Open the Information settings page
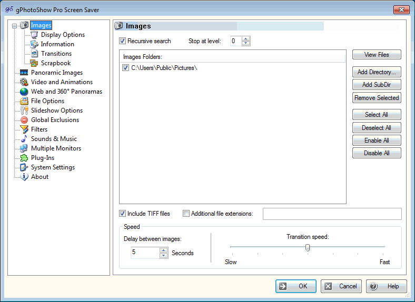 pyautogui.click(x=57, y=44)
